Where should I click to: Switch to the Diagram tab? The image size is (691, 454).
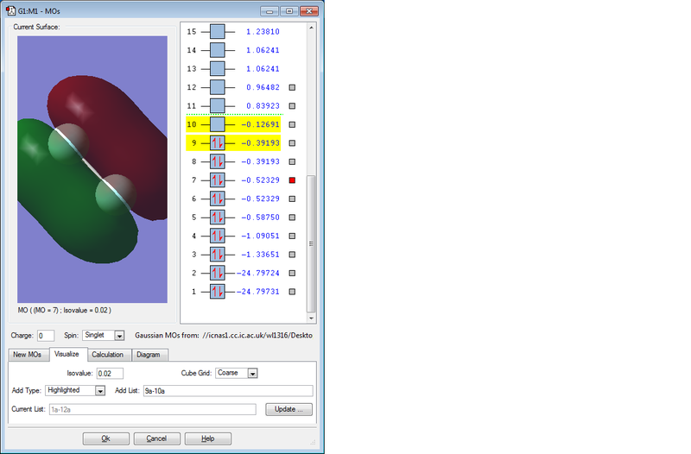click(149, 355)
